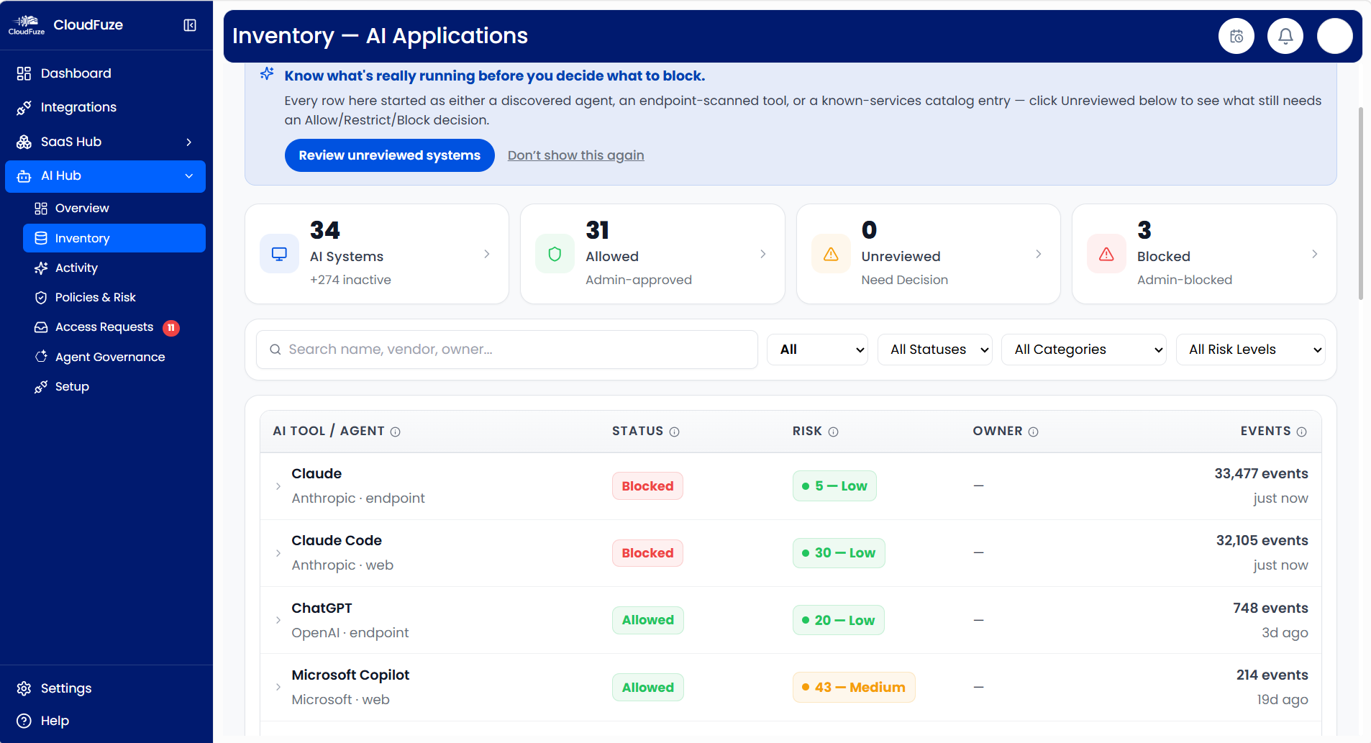Open Policies & Risk page
This screenshot has width=1371, height=743.
[114, 298]
